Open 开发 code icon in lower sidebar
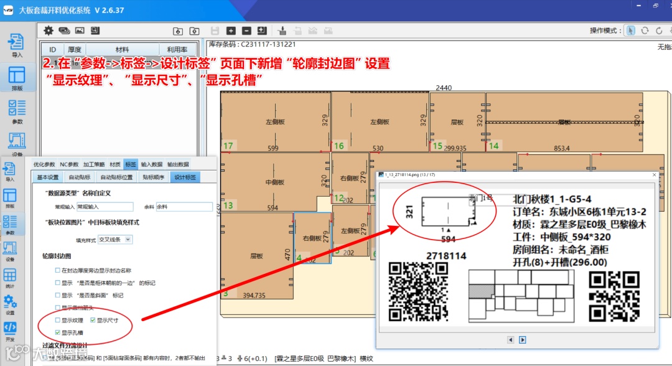 click(10, 332)
